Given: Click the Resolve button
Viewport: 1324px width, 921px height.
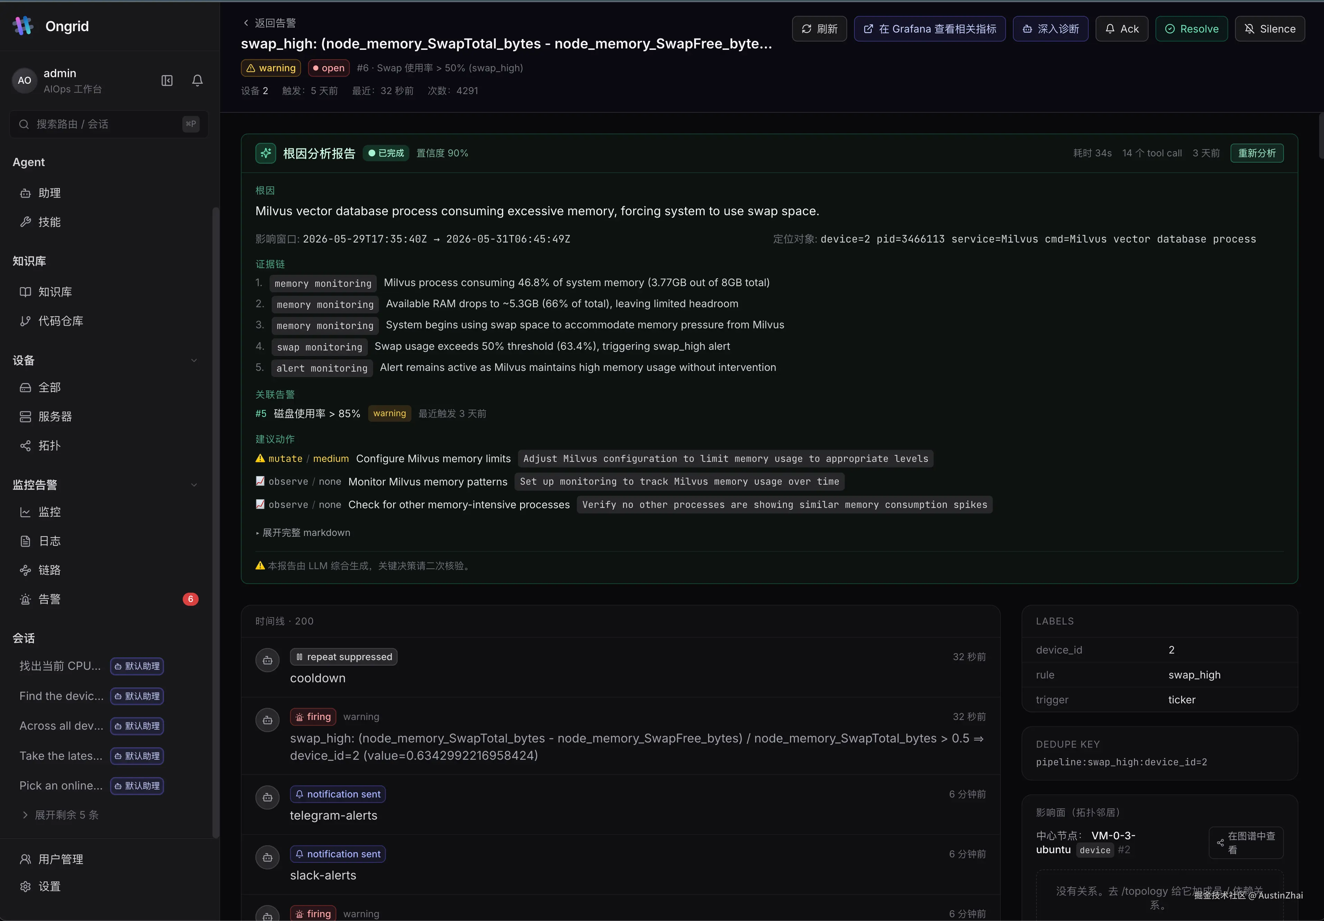Looking at the screenshot, I should coord(1191,29).
